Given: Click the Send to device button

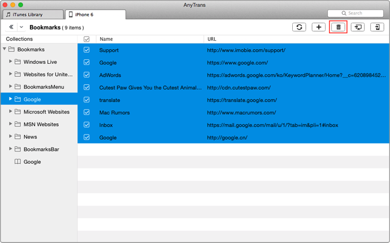Looking at the screenshot, I should point(377,27).
